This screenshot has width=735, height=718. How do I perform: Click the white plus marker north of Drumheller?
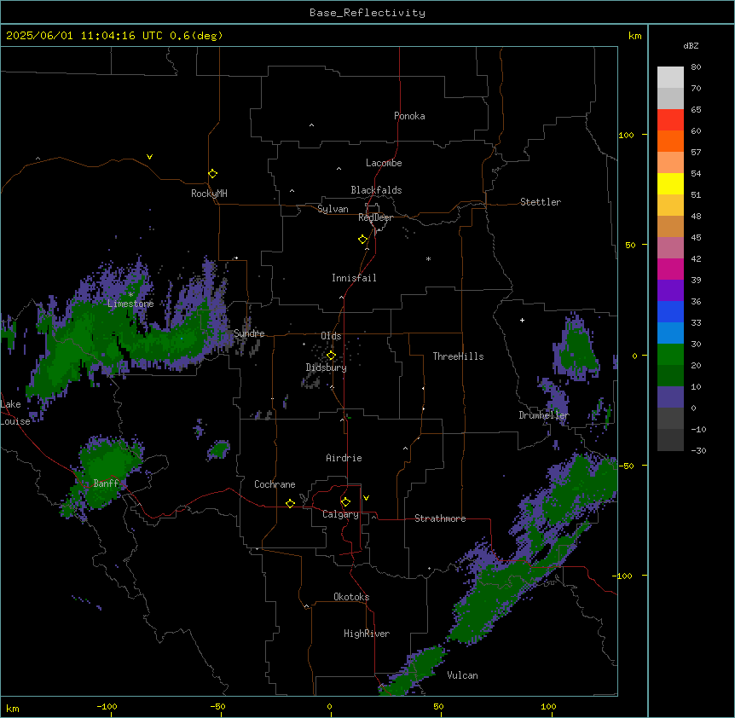point(522,320)
